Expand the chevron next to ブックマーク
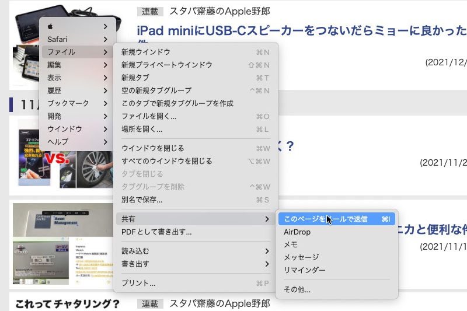This screenshot has height=311, width=467. [x=106, y=103]
